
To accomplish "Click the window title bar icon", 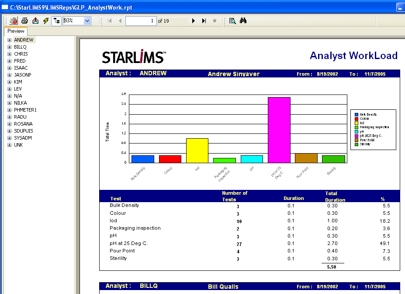I will 5,7.
